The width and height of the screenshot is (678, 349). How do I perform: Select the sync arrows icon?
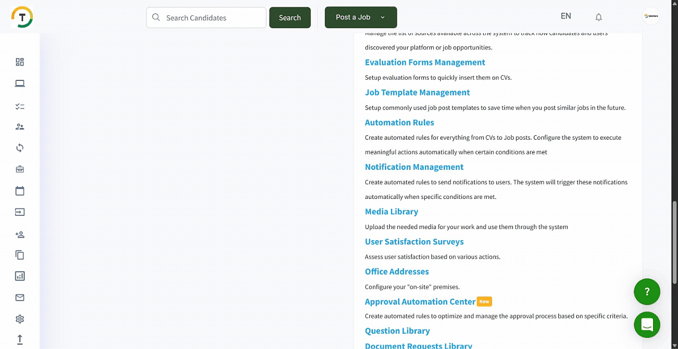pos(20,148)
